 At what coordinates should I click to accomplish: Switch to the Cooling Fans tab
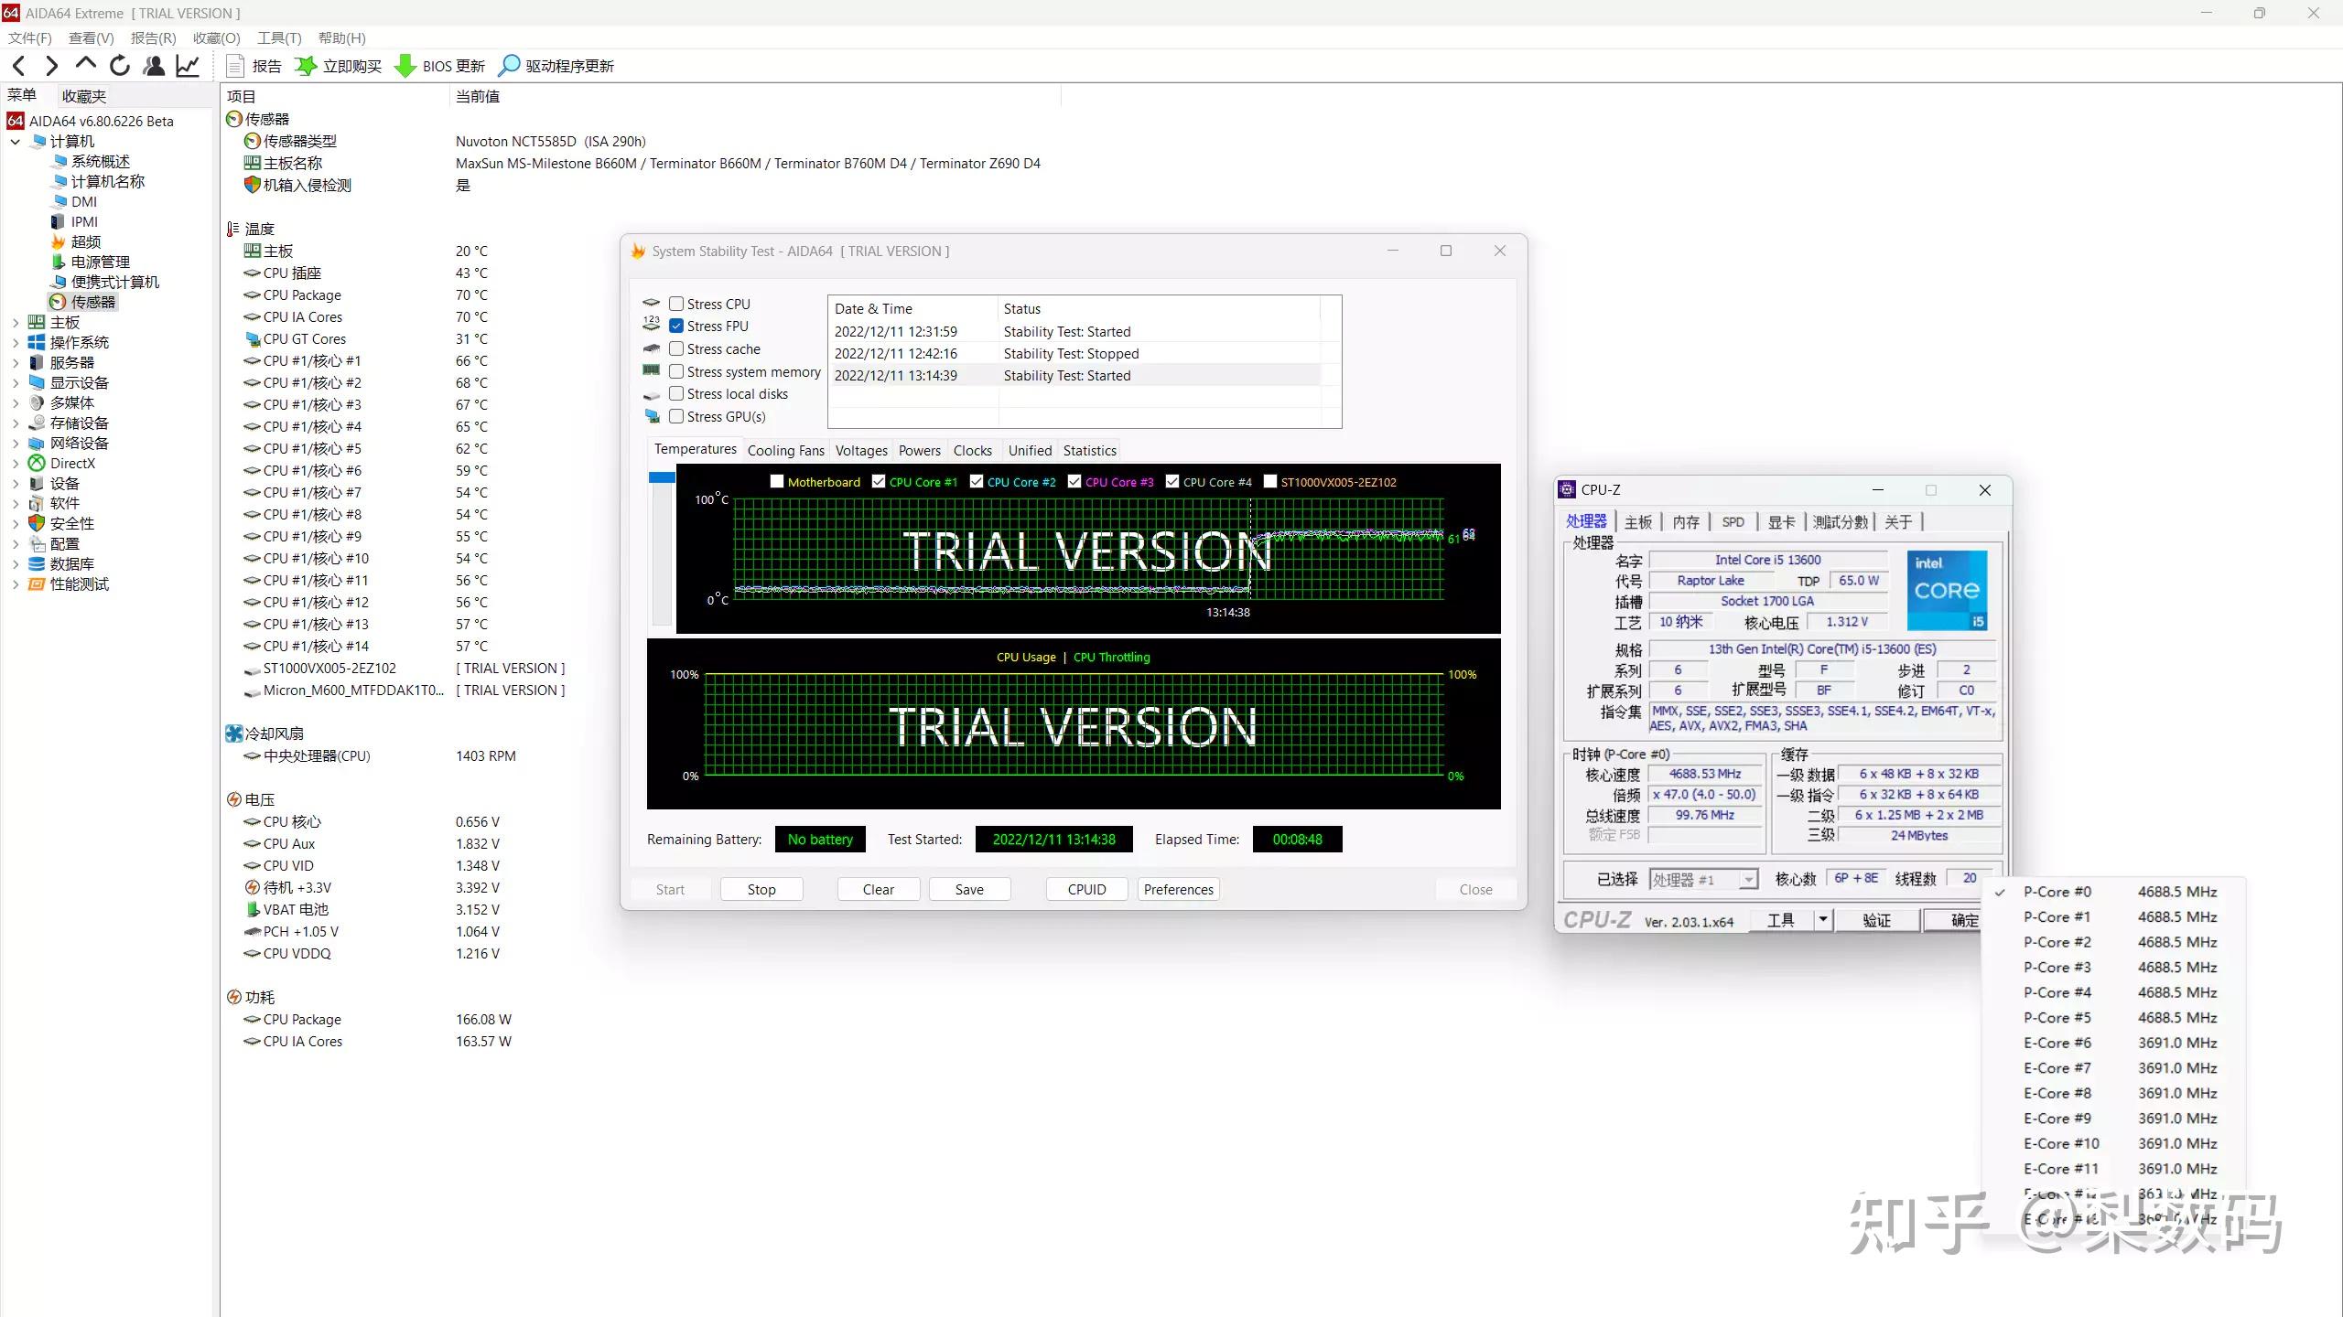[x=785, y=450]
